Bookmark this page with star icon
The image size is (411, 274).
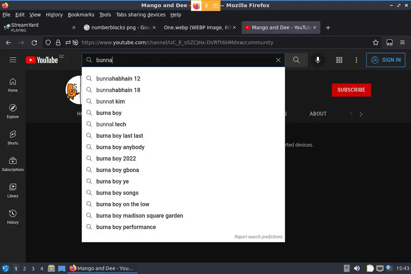tap(375, 42)
